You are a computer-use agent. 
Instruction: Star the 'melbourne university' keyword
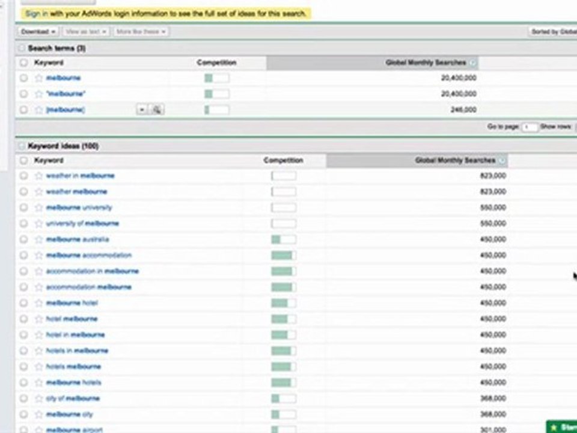tap(38, 207)
